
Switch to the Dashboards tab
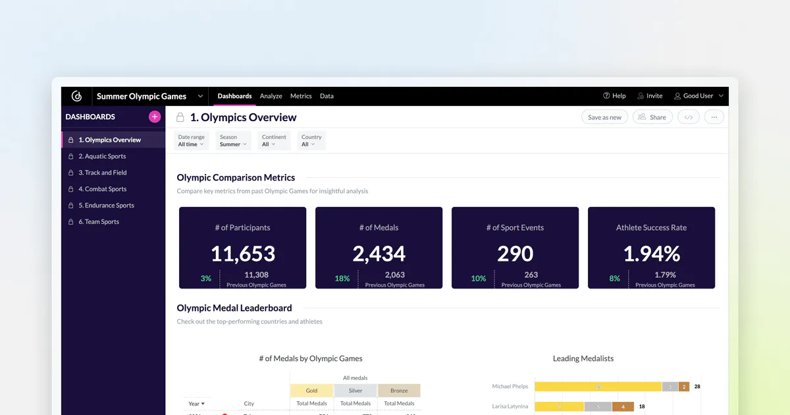pos(234,96)
